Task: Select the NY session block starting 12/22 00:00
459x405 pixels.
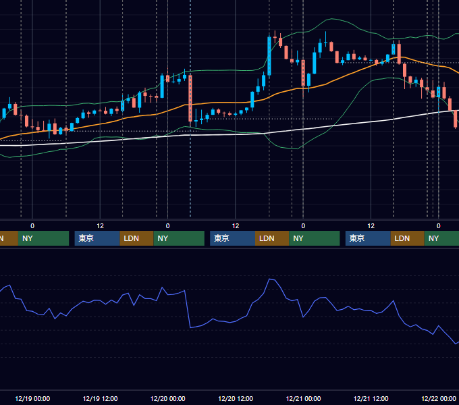Action: pyautogui.click(x=441, y=238)
